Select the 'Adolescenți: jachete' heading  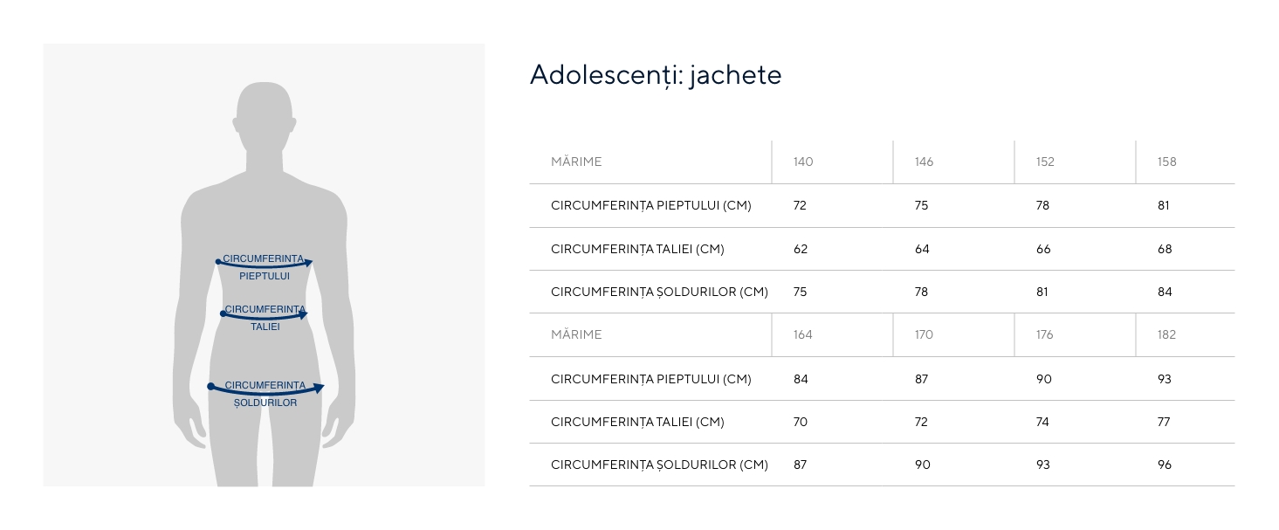[x=656, y=75]
